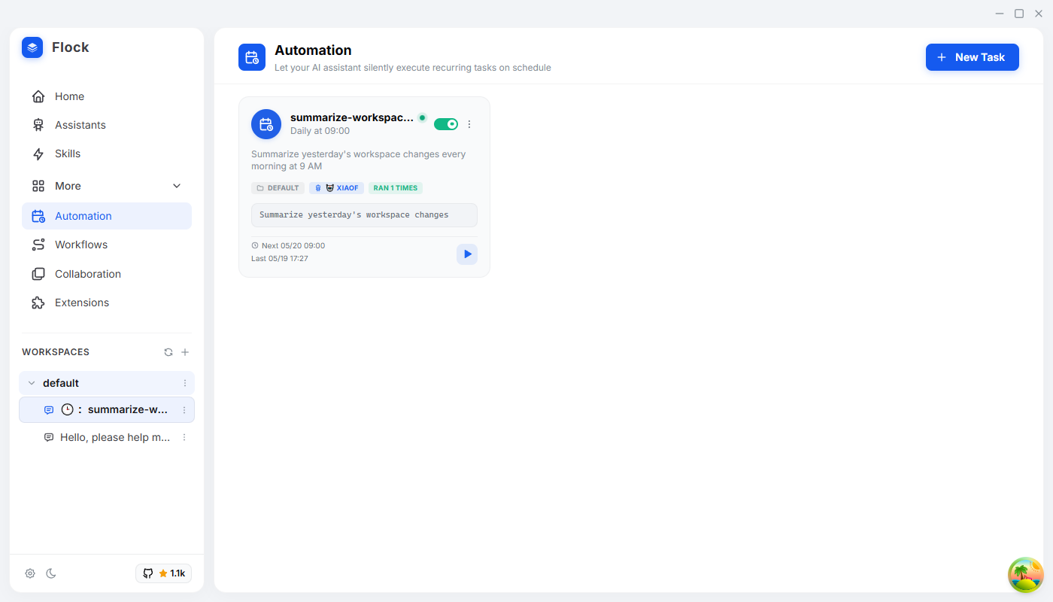
Task: Click the Extensions puzzle piece icon
Action: 38,303
